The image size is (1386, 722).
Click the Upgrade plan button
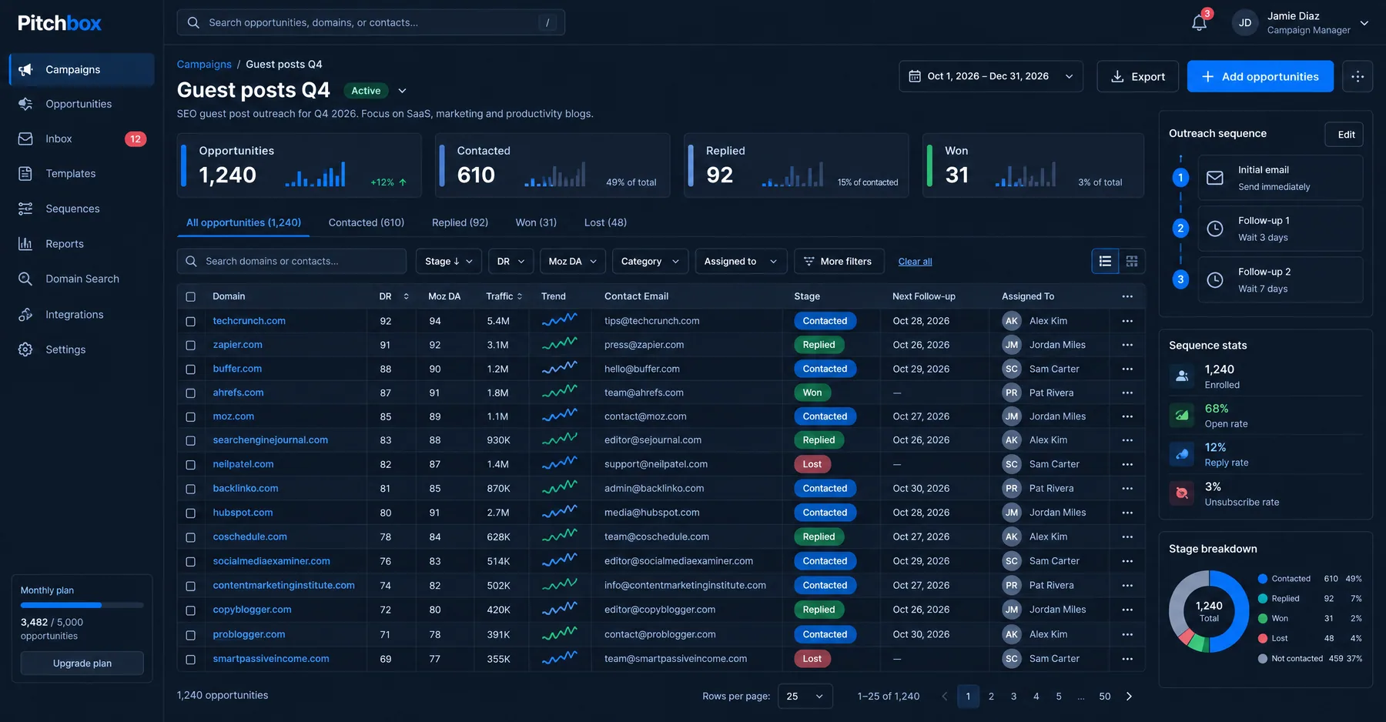(x=82, y=664)
